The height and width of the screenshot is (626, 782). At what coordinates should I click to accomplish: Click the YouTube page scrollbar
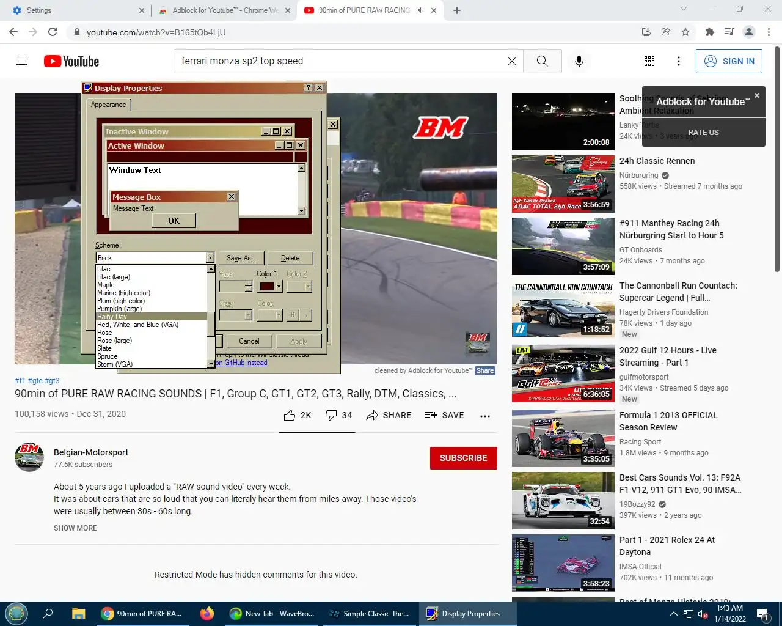[x=777, y=159]
